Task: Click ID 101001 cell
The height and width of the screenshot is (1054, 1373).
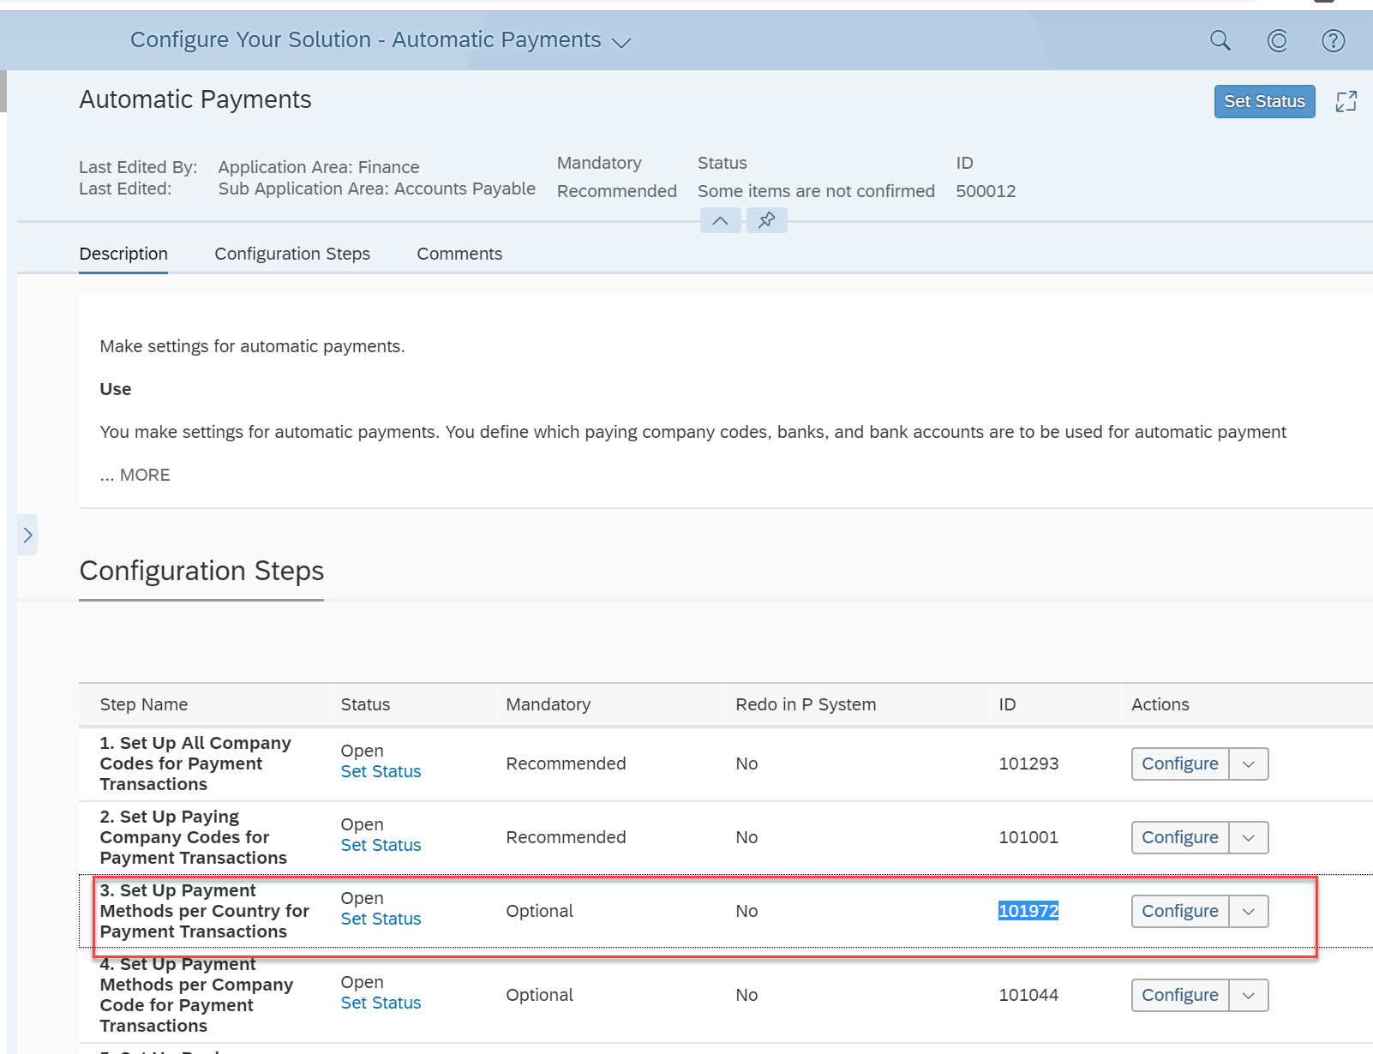Action: point(1028,837)
